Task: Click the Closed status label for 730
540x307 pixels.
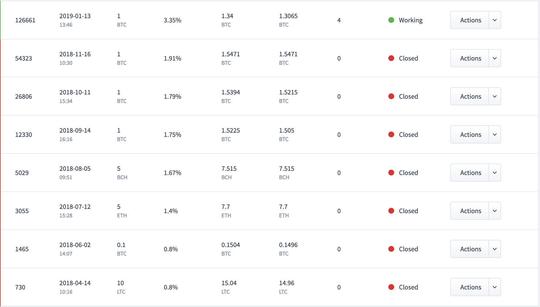Action: click(408, 287)
